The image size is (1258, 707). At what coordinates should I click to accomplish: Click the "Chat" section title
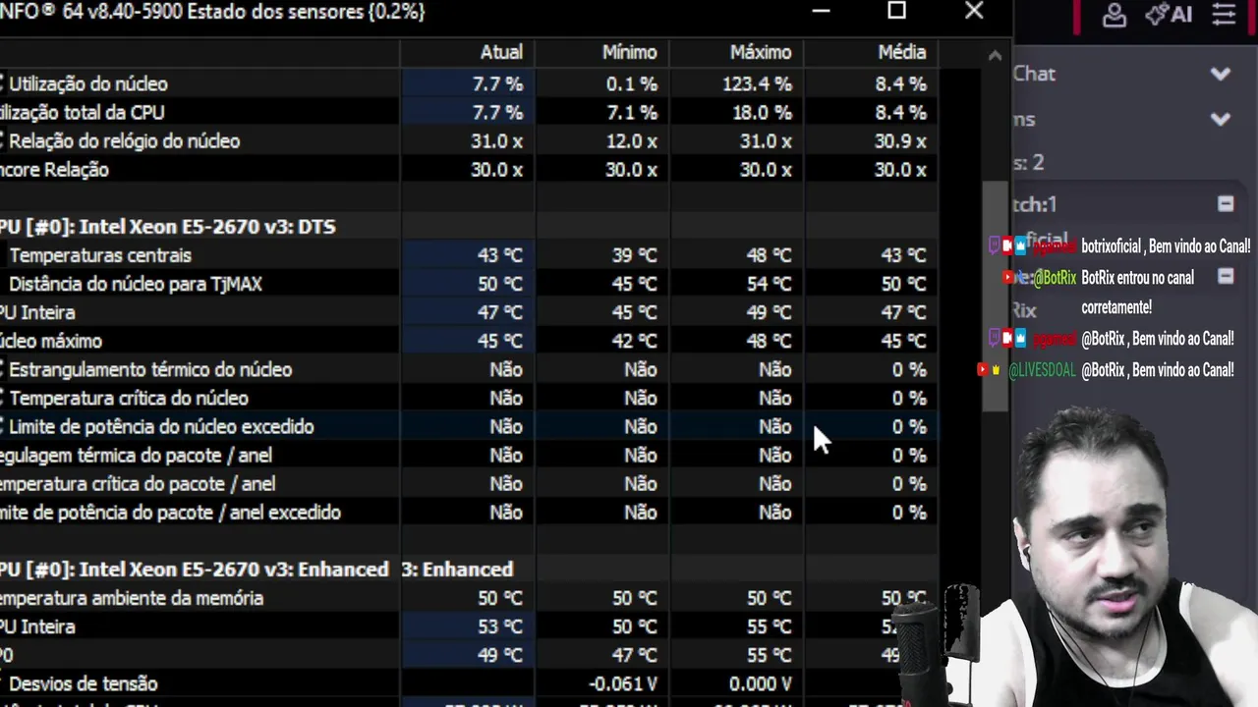(1034, 74)
